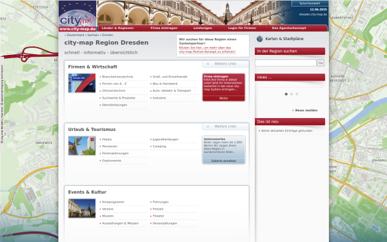The height and width of the screenshot is (242, 387).
Task: Click the Weiter button in Firma eintragen box
Action: coord(224,98)
